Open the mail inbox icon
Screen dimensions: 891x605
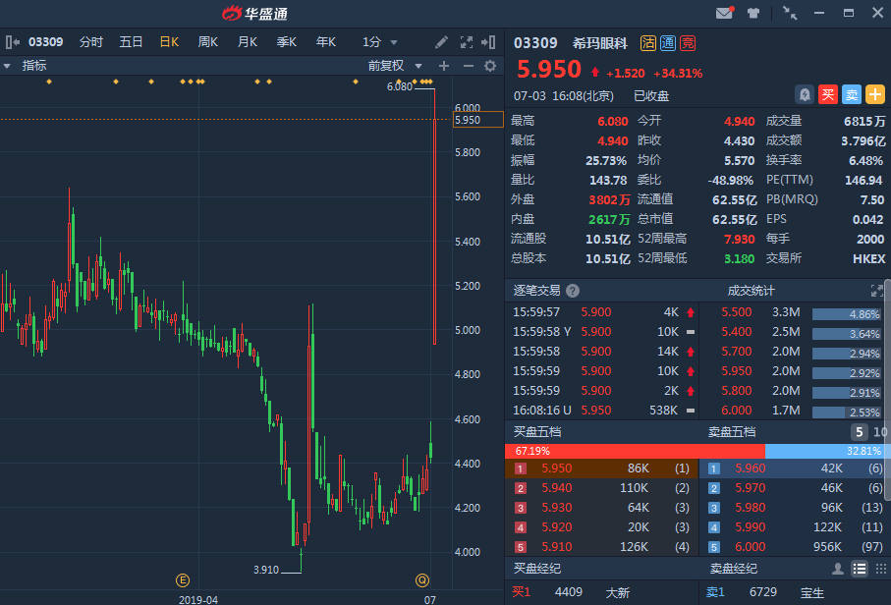coord(725,13)
